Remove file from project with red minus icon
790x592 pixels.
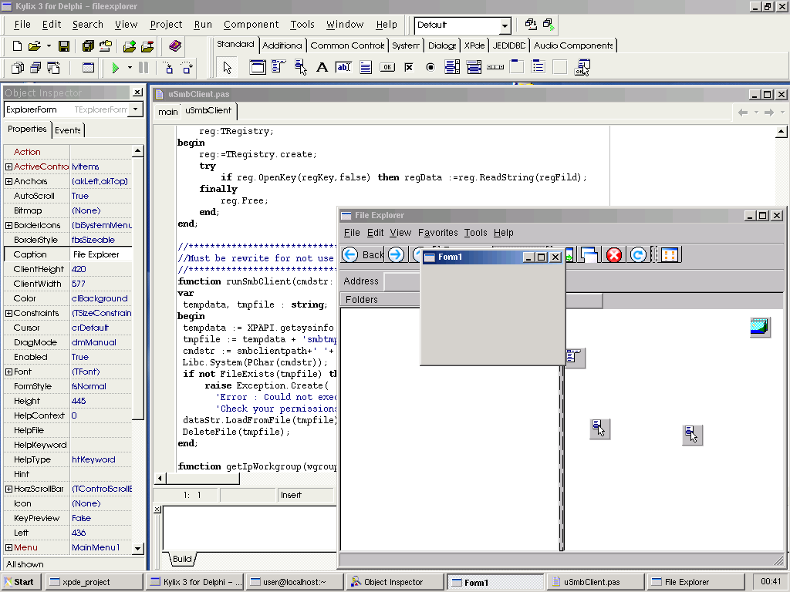147,46
